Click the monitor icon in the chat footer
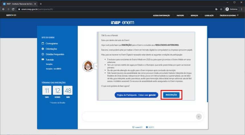The image size is (245, 135). [133, 127]
